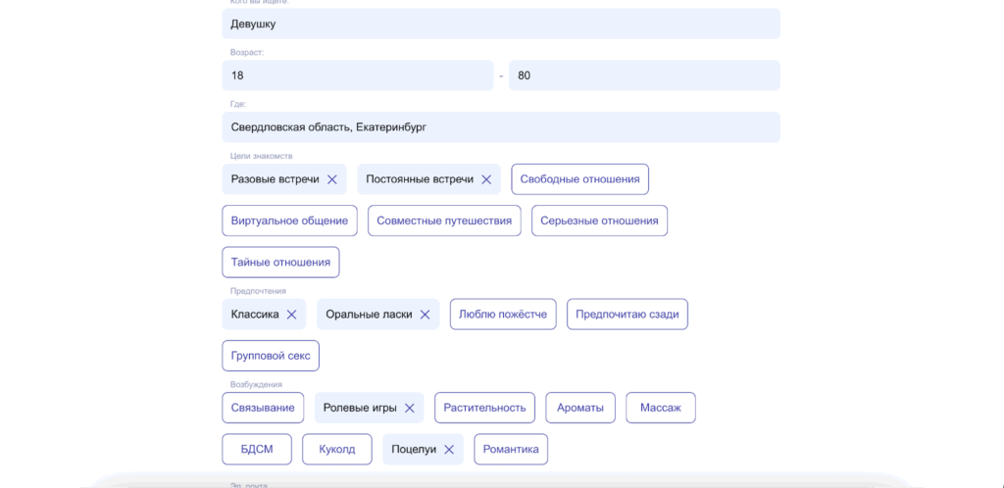Select the Массаж chip
Viewport: 1004px width, 488px height.
pyautogui.click(x=660, y=408)
